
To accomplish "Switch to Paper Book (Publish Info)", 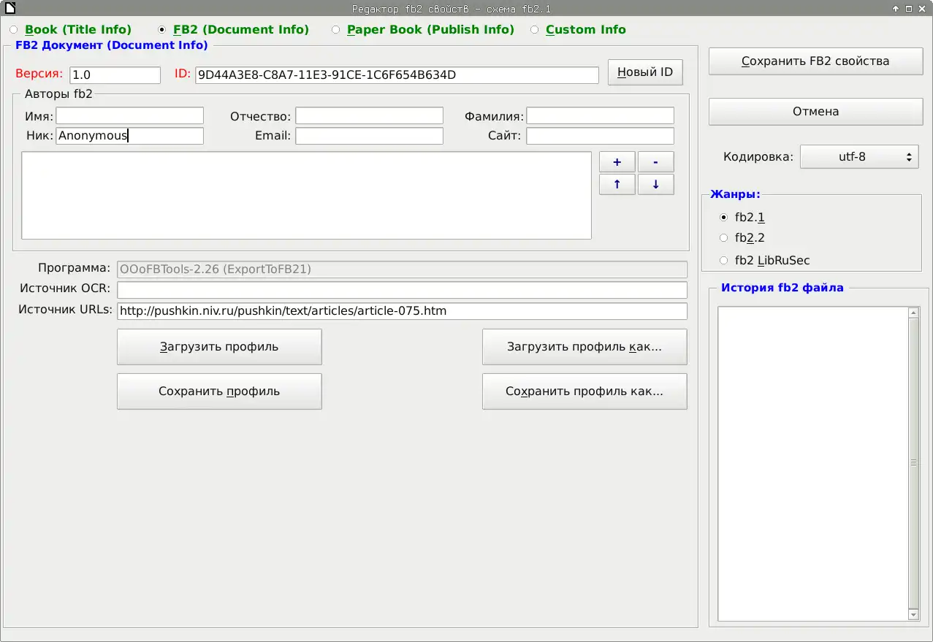I will (x=422, y=30).
